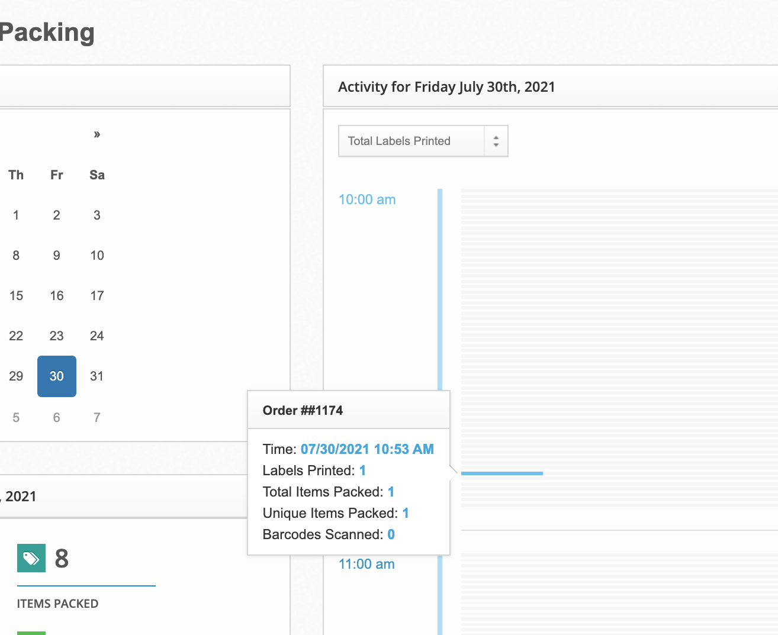Screen dimensions: 778x635
Task: Click the Labels Printed value in tooltip
Action: pyautogui.click(x=362, y=470)
